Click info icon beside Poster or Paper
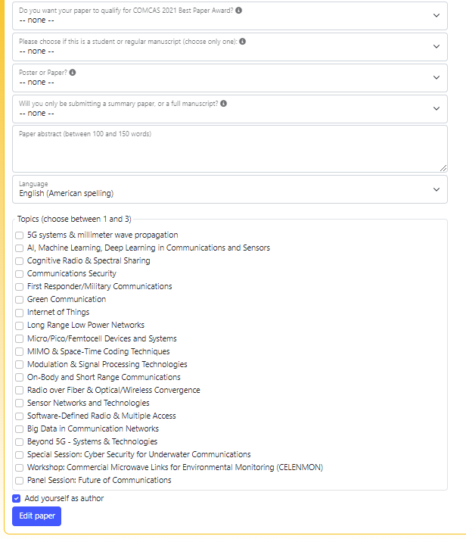Screen dimensions: 466x539 pyautogui.click(x=73, y=73)
